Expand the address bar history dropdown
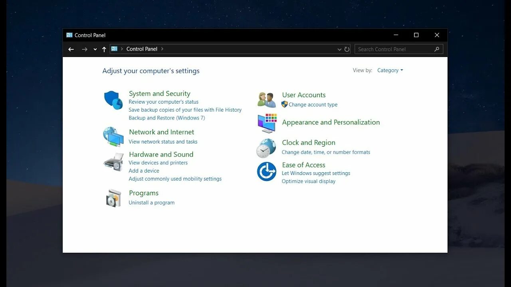This screenshot has width=511, height=287. coord(339,49)
